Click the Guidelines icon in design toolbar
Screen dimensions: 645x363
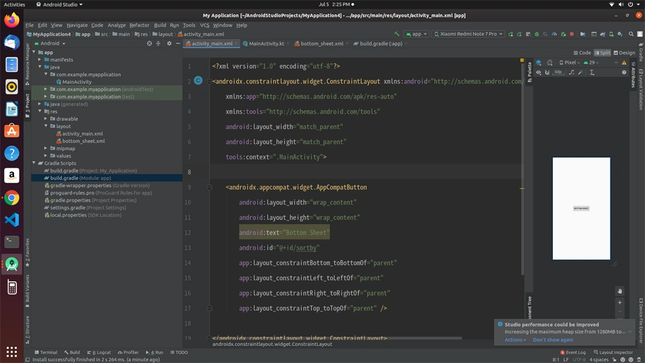pos(592,72)
